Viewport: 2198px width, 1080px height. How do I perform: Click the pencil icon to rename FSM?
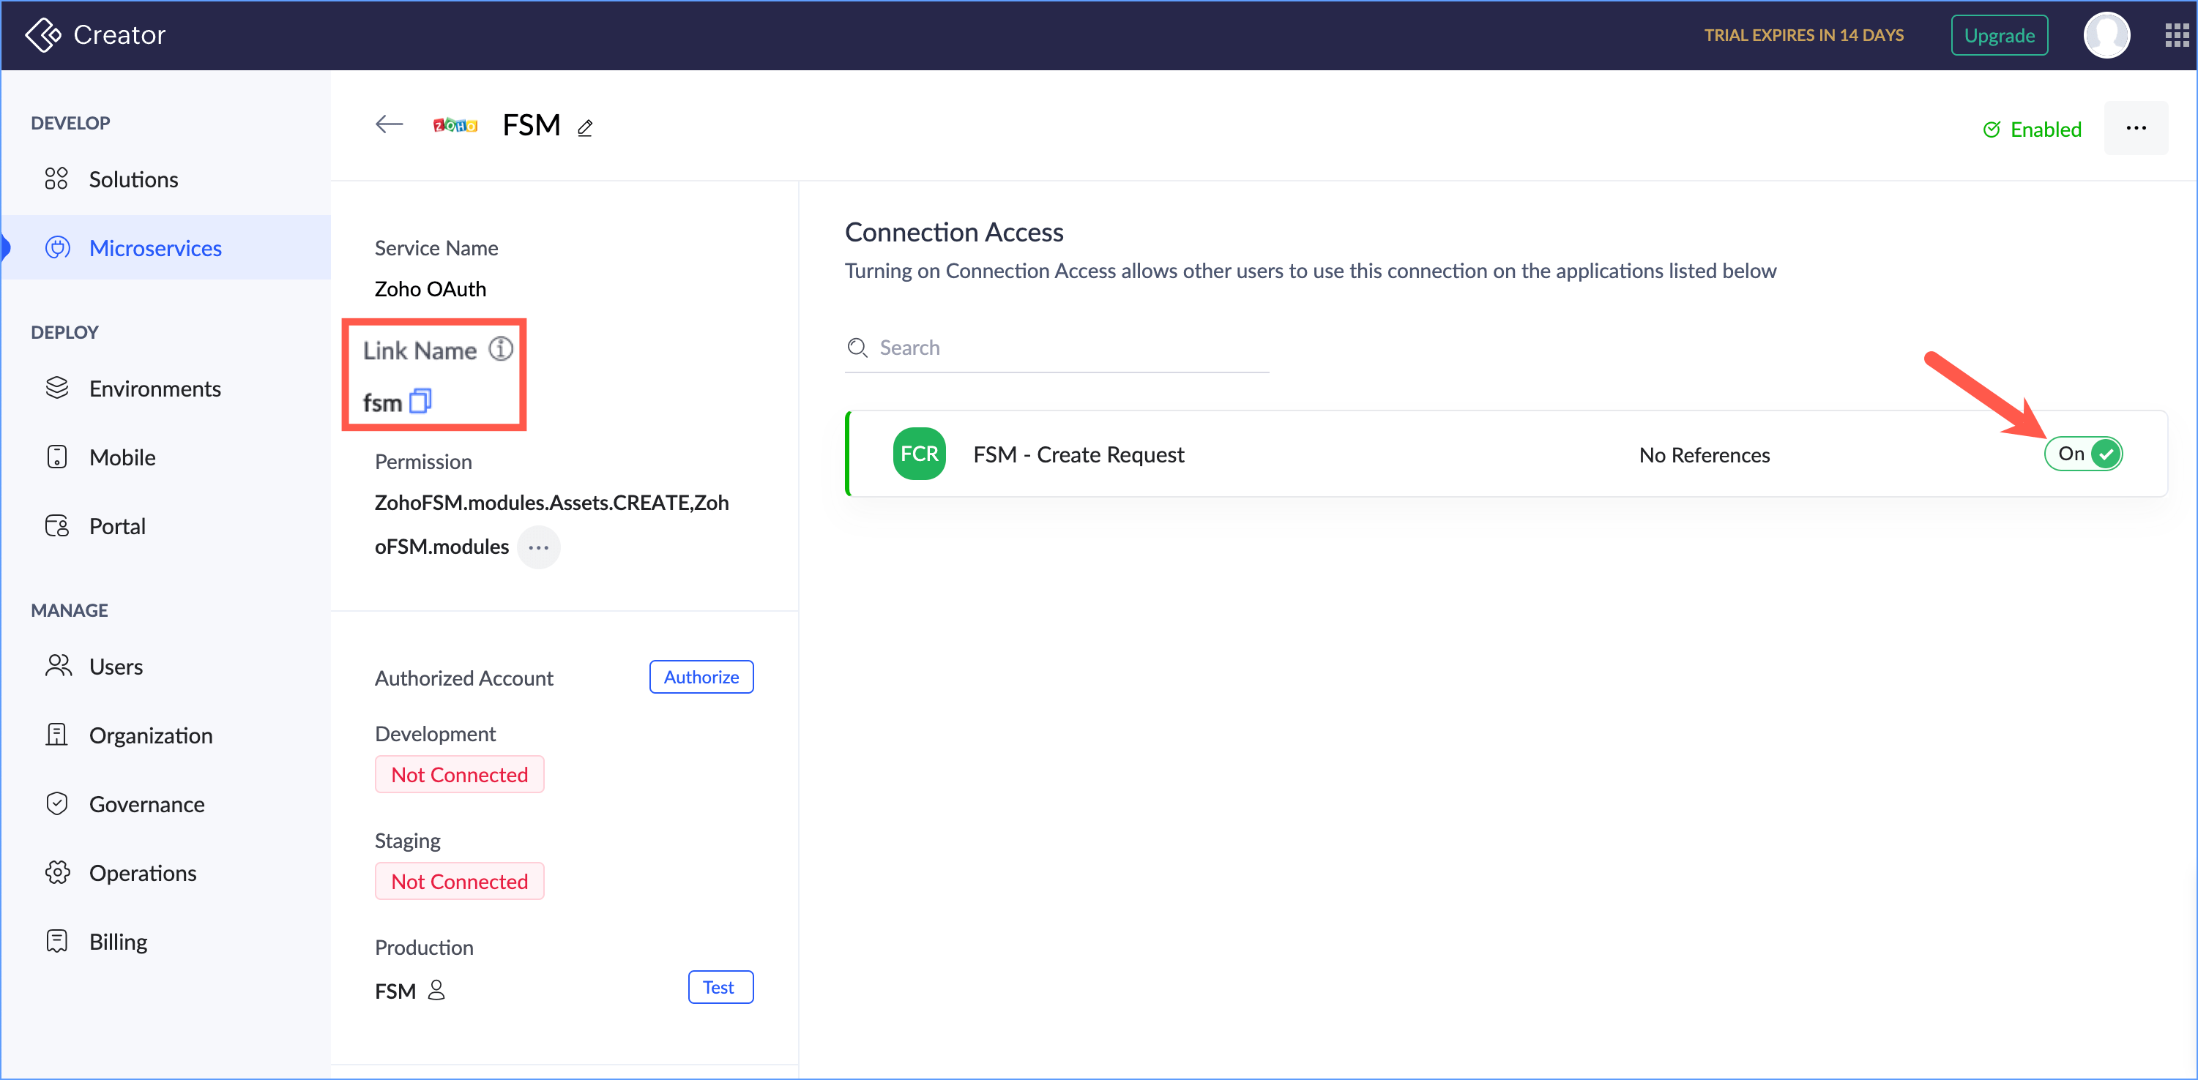click(585, 128)
